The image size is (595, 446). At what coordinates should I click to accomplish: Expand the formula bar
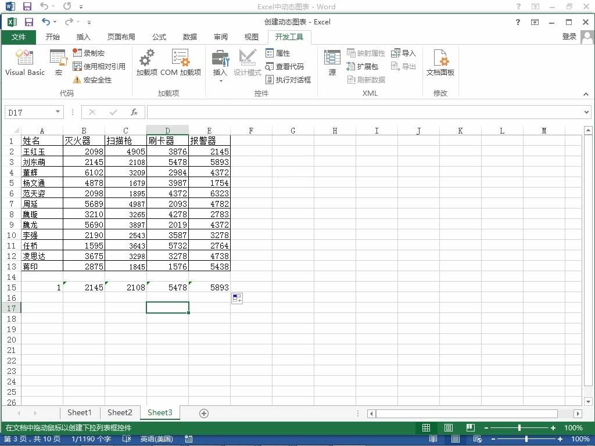pos(587,112)
